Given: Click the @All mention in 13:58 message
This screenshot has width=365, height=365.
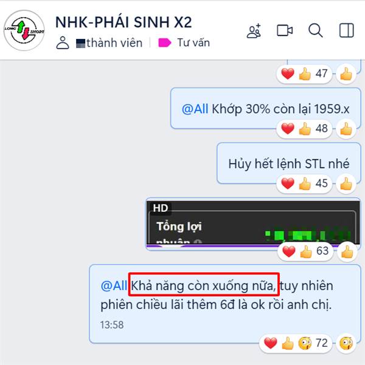Looking at the screenshot, I should [114, 286].
